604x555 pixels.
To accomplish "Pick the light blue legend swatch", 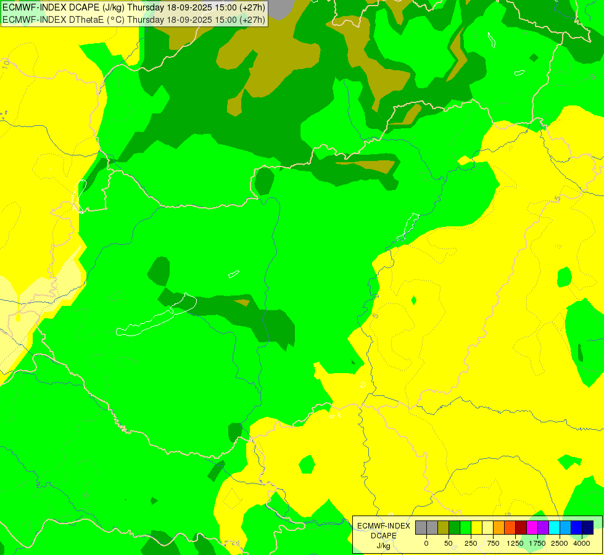I will (566, 527).
